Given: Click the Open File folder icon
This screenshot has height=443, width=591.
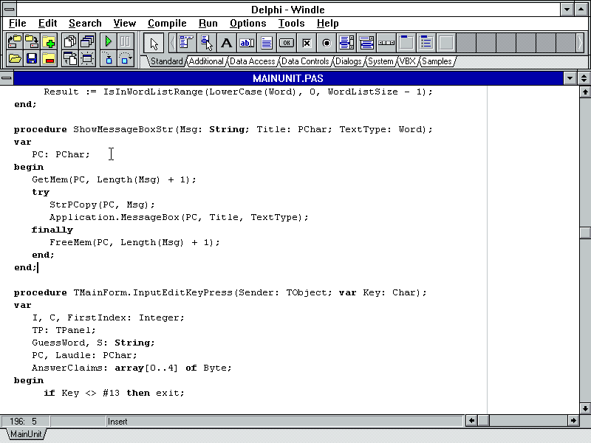Looking at the screenshot, I should 14,58.
